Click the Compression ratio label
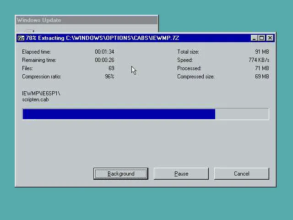The height and width of the screenshot is (220, 293). 42,77
